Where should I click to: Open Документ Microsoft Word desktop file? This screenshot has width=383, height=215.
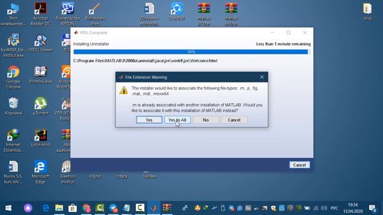(150, 14)
